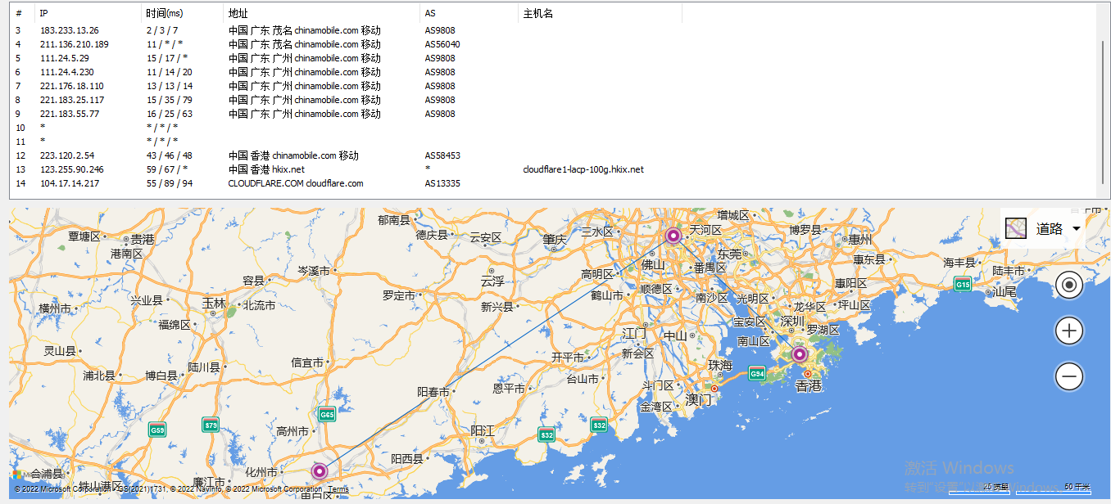Screen dimensions: 1111x504
Task: Click the S79 highway shield on the map
Action: [x=211, y=425]
